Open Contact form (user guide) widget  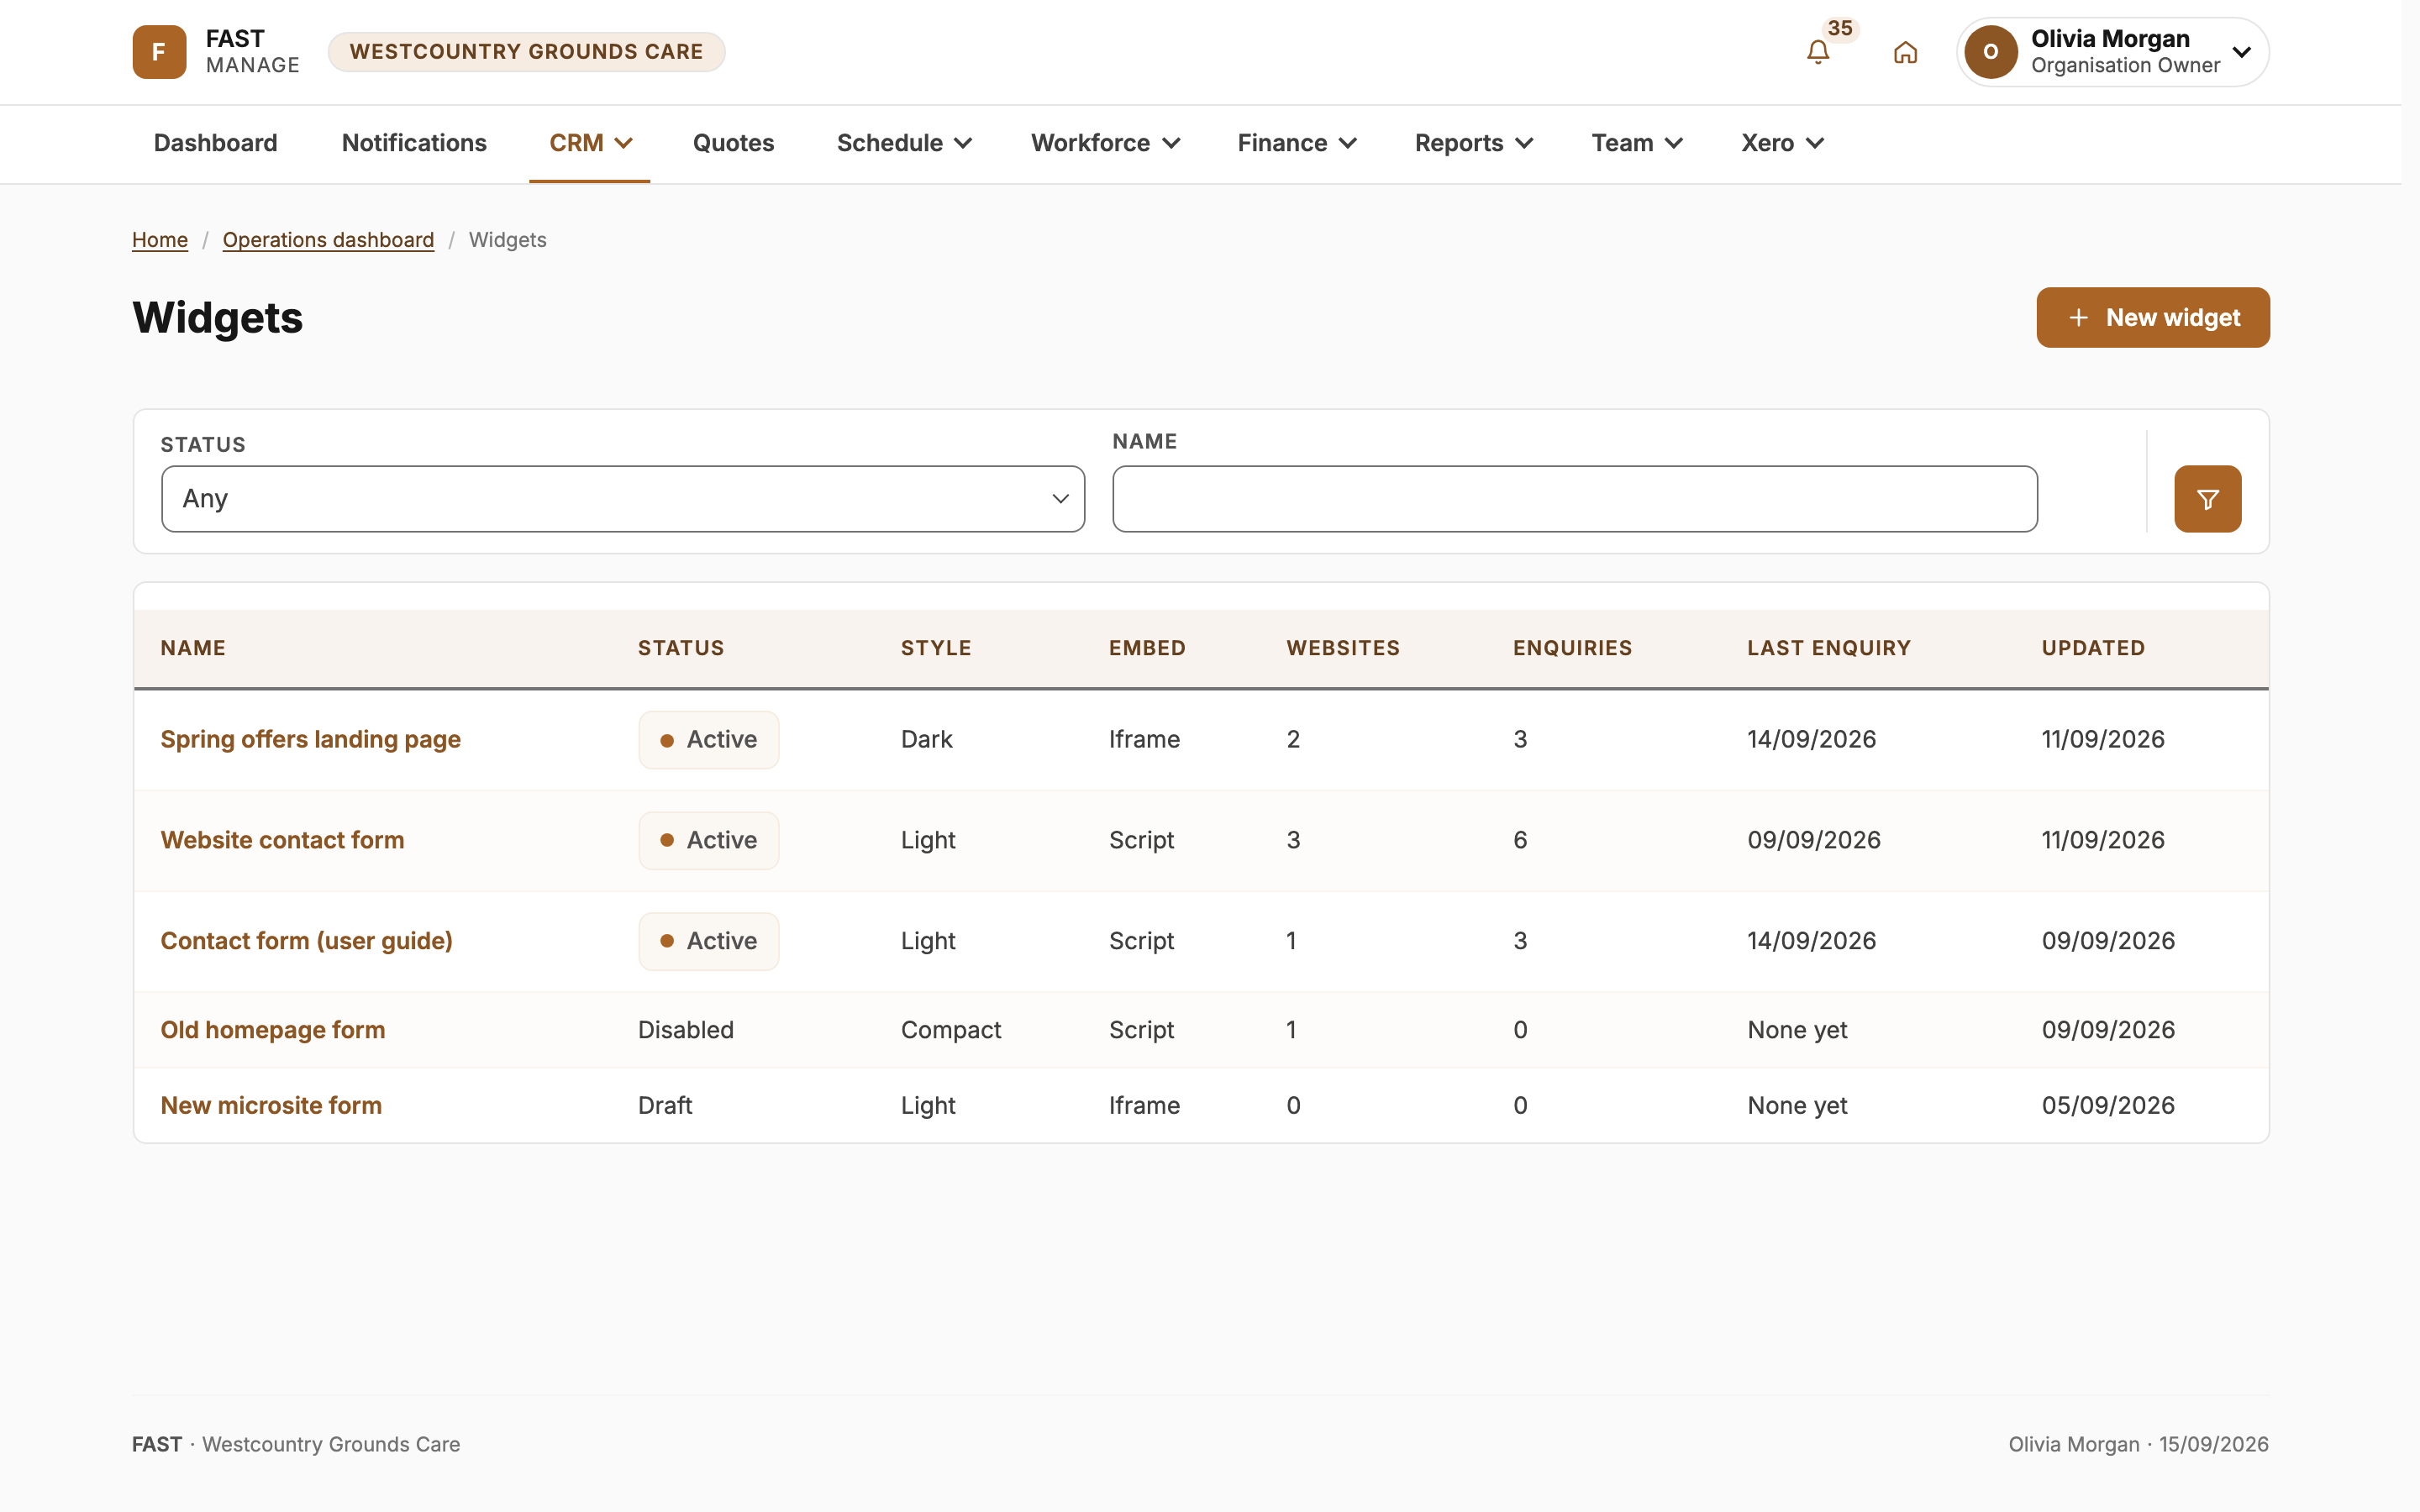click(306, 941)
